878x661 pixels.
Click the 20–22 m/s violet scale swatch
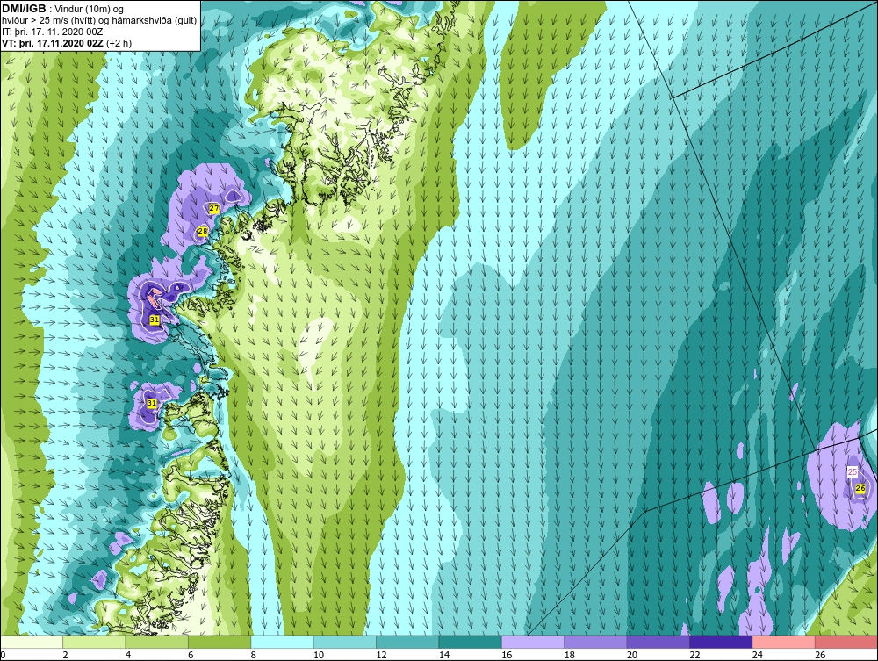(x=658, y=642)
